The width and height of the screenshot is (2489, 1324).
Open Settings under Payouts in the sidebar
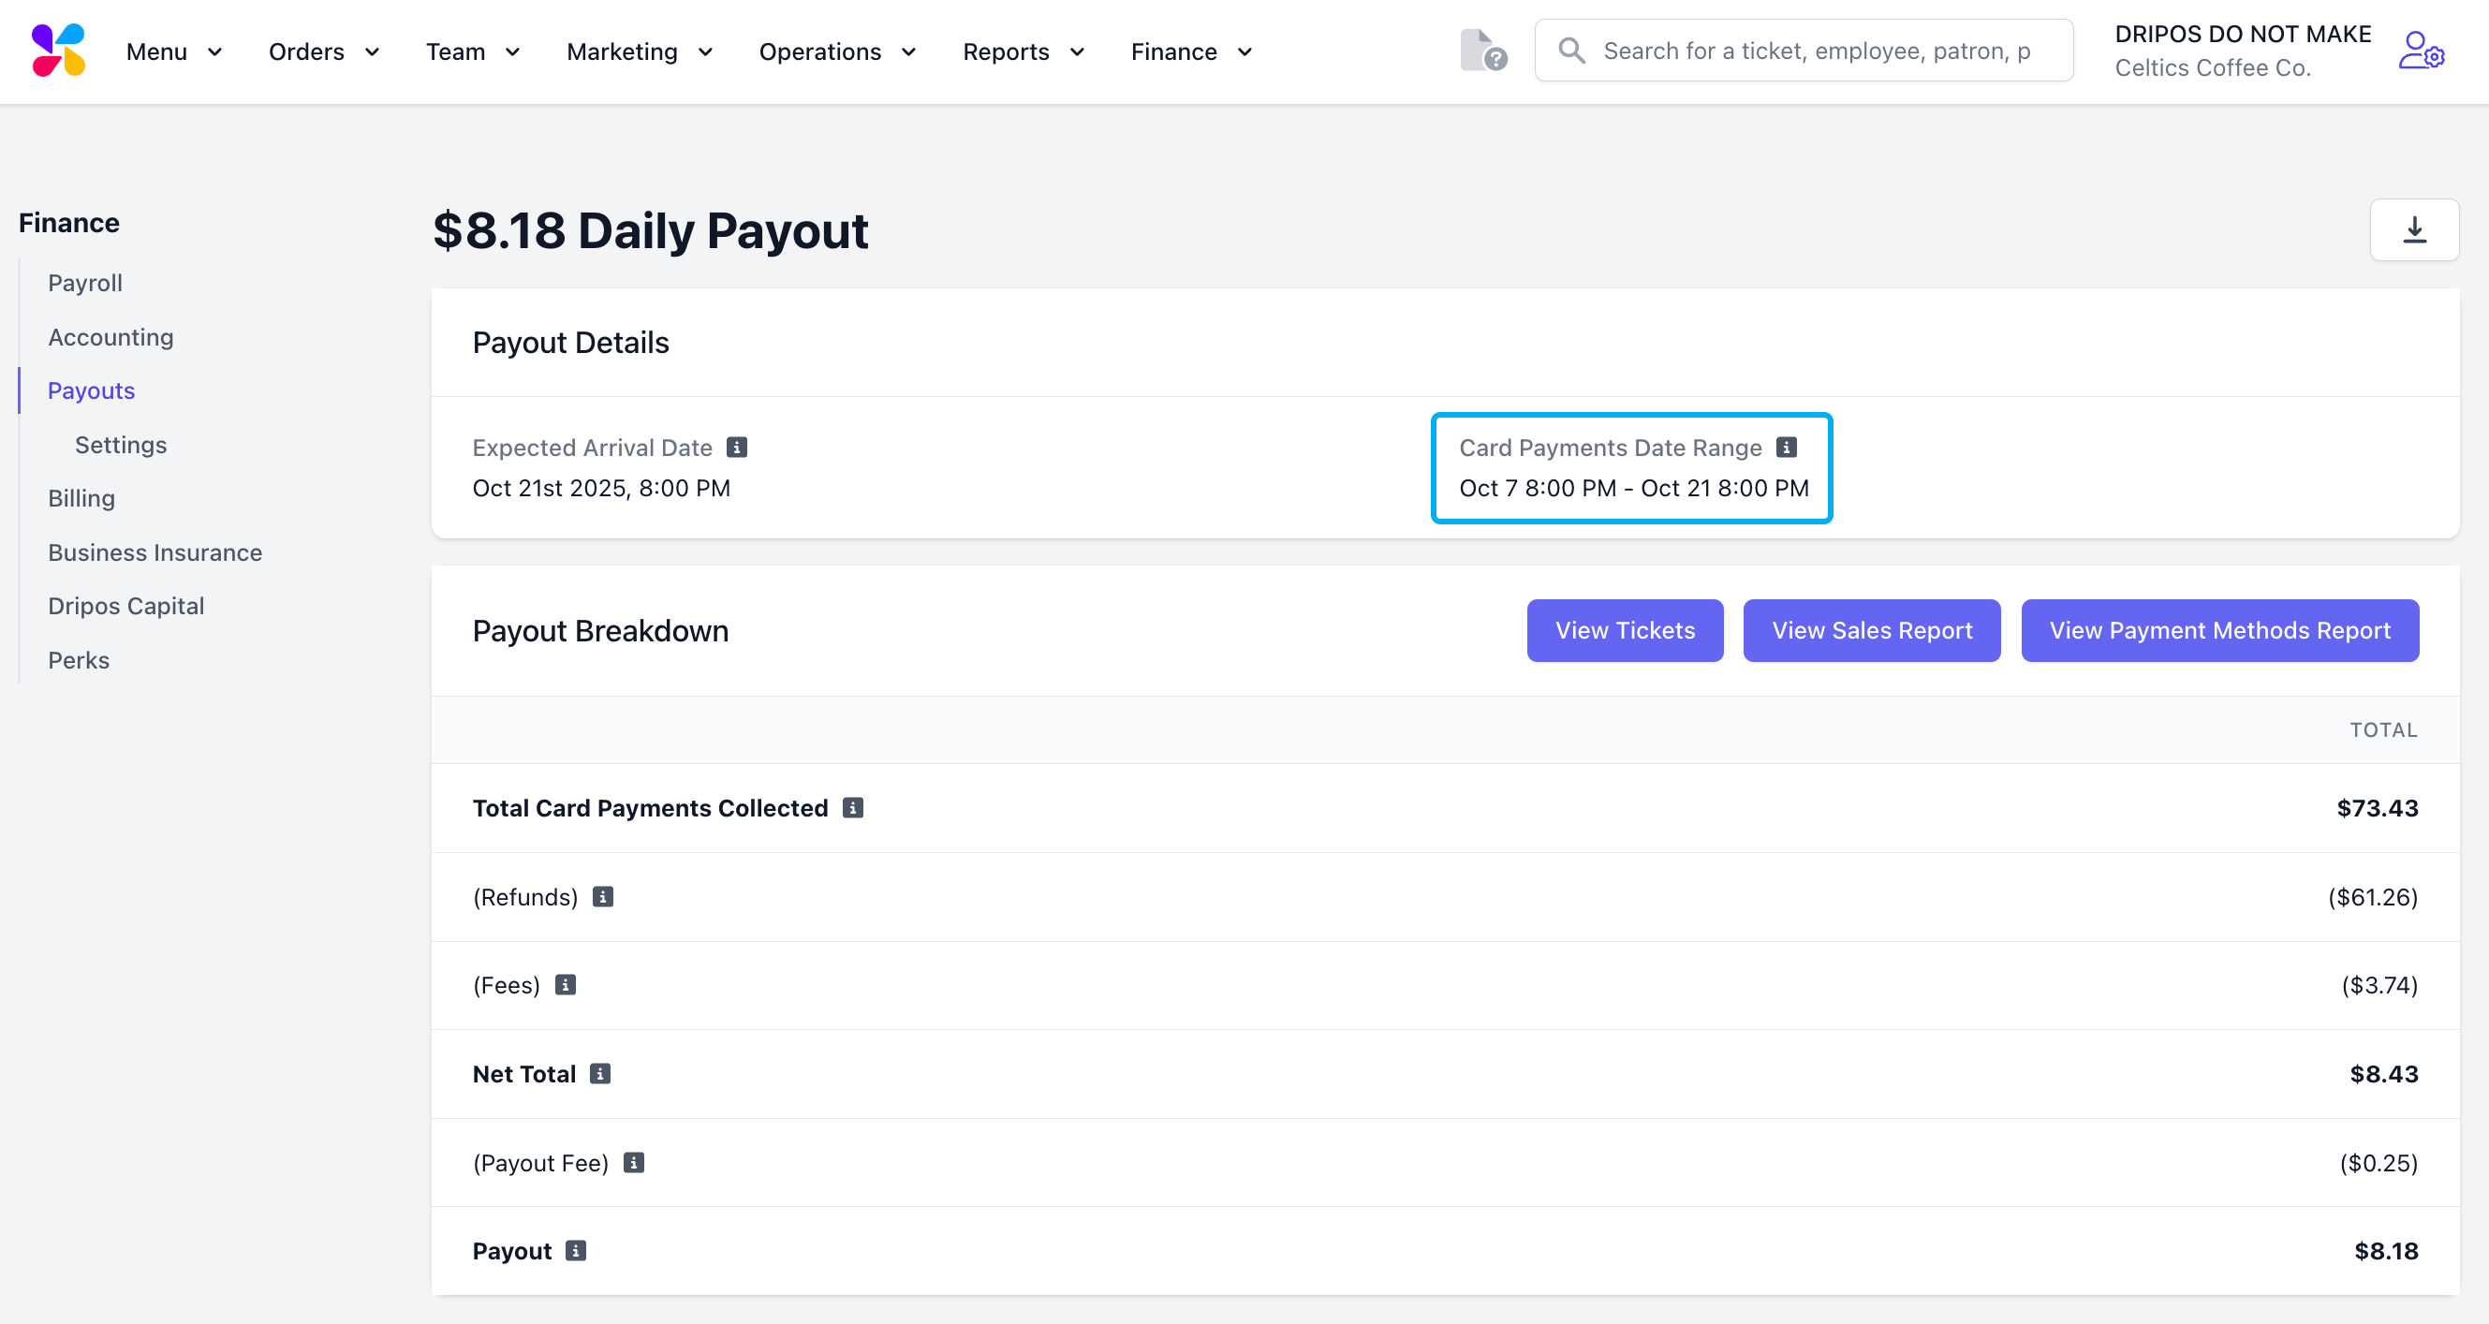pyautogui.click(x=121, y=445)
